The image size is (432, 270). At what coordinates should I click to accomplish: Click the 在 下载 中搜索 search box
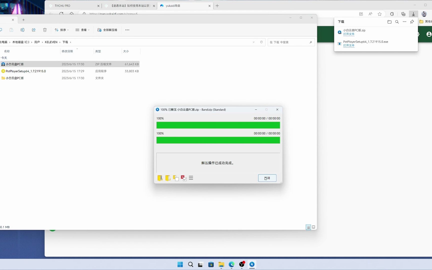(291, 42)
